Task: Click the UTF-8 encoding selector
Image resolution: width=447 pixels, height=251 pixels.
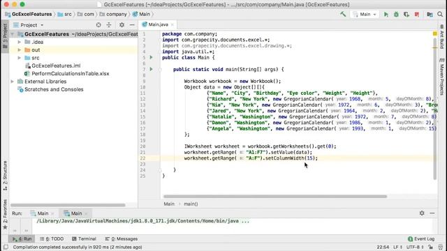Action: pyautogui.click(x=415, y=247)
